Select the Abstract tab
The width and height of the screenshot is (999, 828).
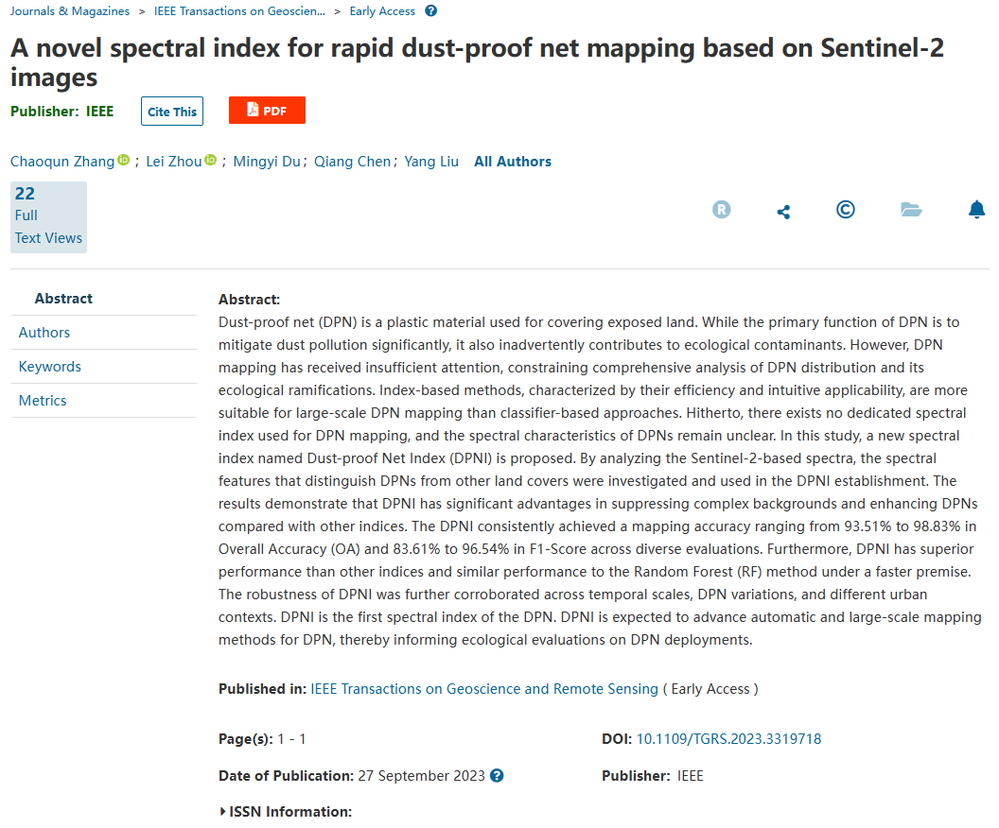coord(63,299)
